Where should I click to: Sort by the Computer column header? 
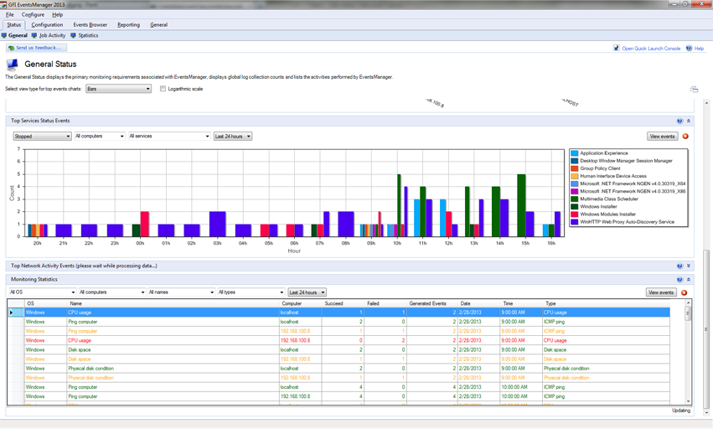301,303
